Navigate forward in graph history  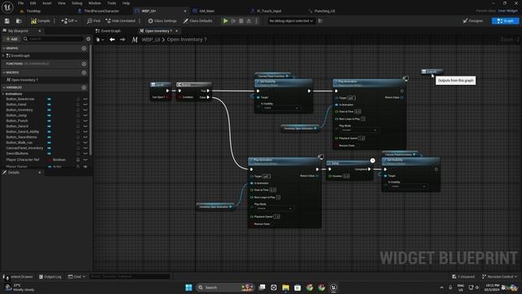(122, 40)
